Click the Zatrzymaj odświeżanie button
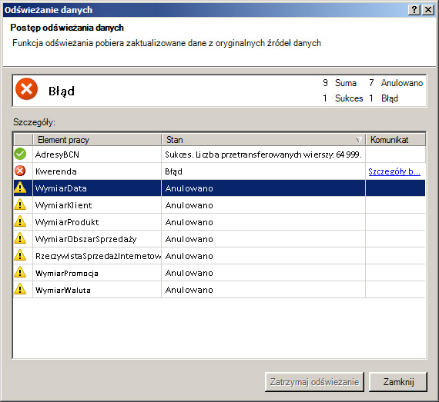The width and height of the screenshot is (439, 402). click(314, 382)
